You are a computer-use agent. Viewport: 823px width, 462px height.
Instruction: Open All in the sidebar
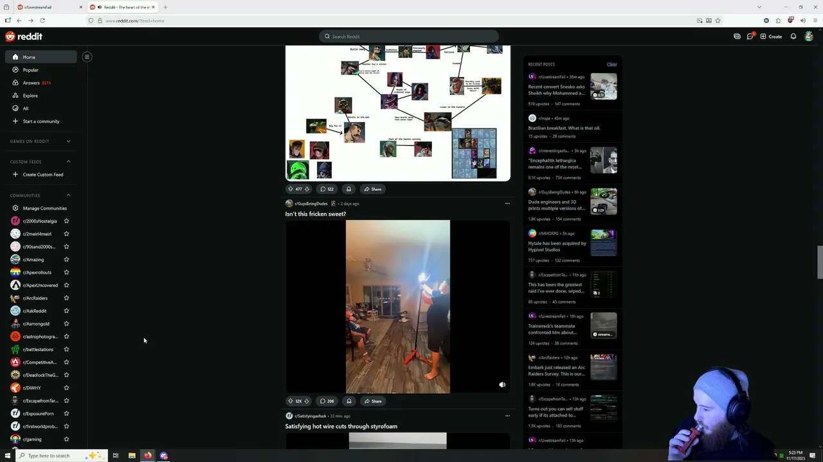(x=41, y=108)
